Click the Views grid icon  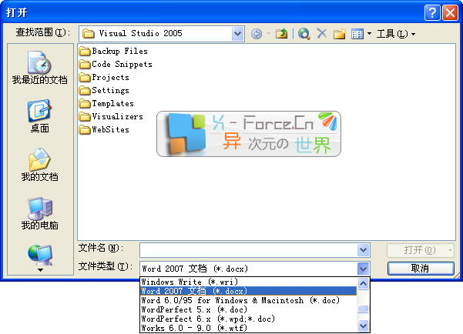357,34
